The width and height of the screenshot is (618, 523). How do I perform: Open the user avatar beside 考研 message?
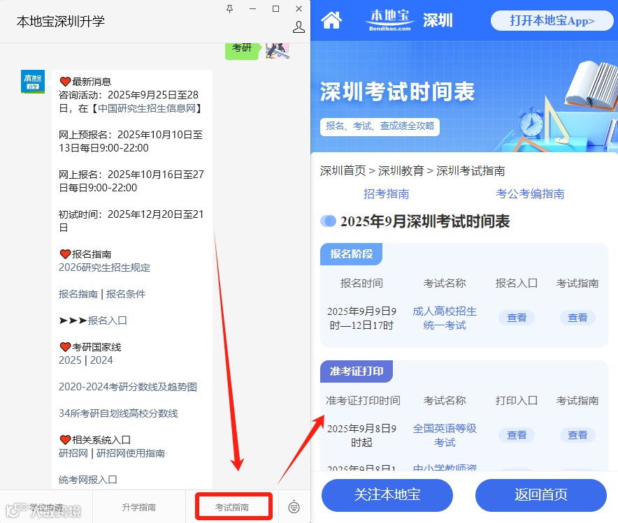coord(278,50)
